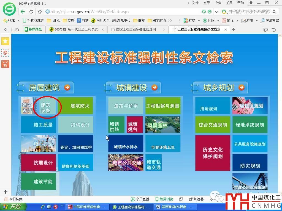Screen dimensions: 282x211
Task: Expand the menu bar chevron before 文件
Action: (188, 3)
